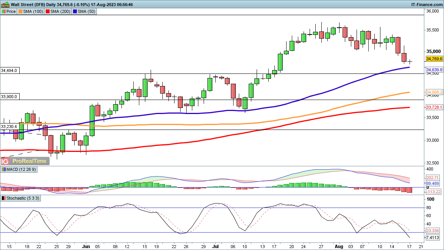444x250 pixels.
Task: Click the blue SMA (50) color swatch
Action: (x=75, y=11)
